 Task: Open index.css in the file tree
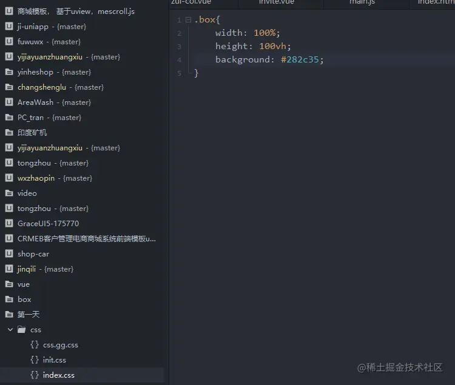[x=59, y=375]
